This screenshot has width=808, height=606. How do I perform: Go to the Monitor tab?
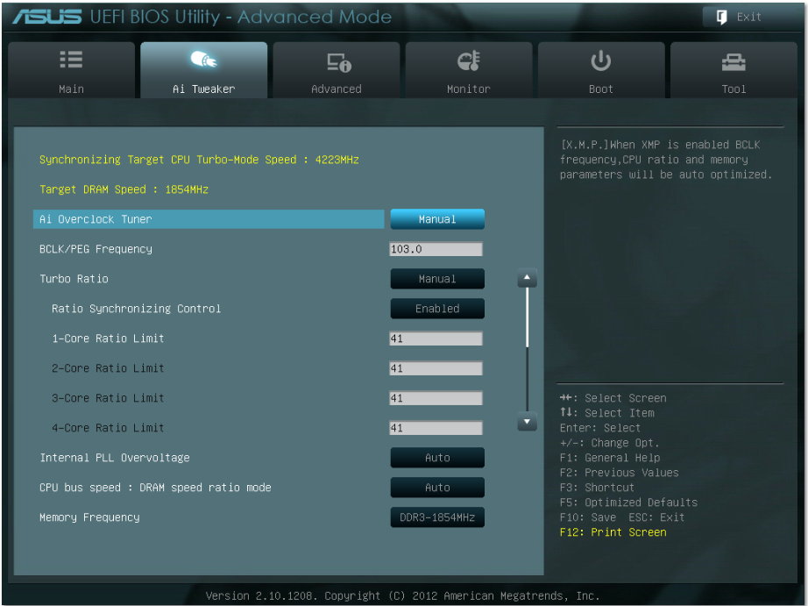[469, 70]
